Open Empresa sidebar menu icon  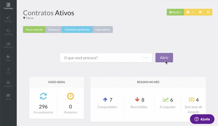coord(8,84)
